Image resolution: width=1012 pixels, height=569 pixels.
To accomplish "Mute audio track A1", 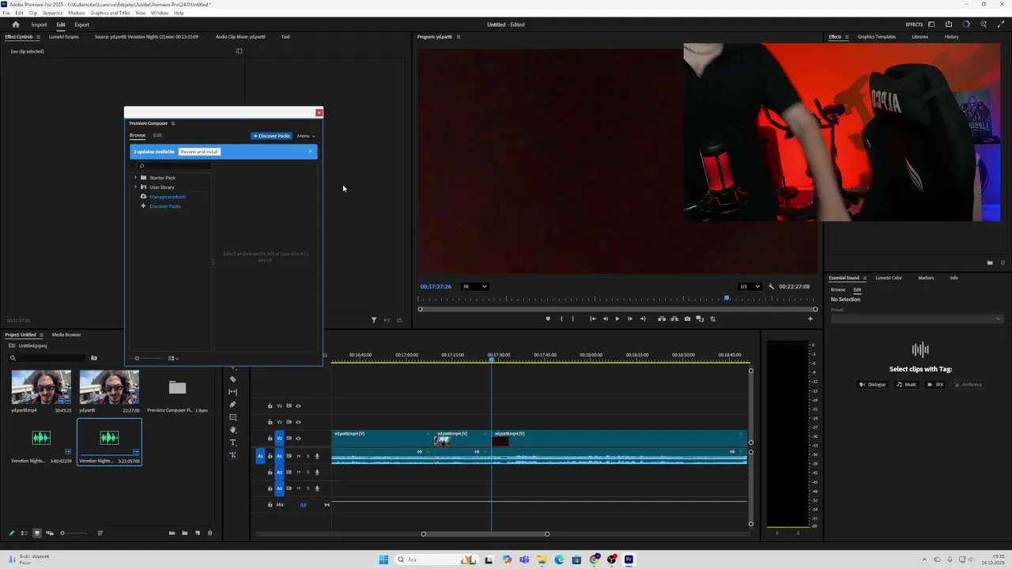I will tap(298, 456).
